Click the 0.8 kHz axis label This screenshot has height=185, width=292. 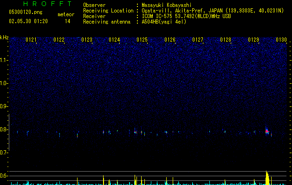tap(4, 129)
